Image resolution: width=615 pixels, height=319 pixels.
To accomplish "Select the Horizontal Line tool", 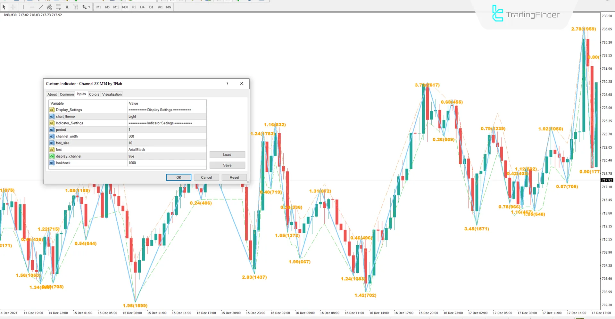I will pos(32,7).
